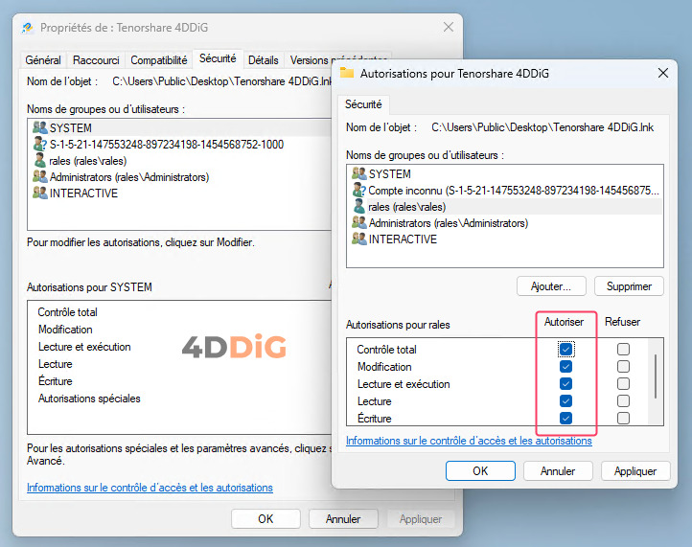The image size is (692, 547).
Task: Click the Administrators group icon in the Autorisations dialog
Action: [358, 223]
